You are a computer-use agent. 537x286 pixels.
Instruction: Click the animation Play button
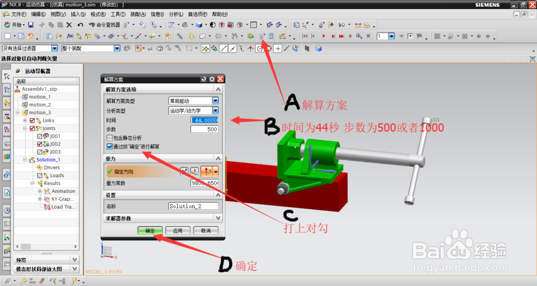[324, 36]
